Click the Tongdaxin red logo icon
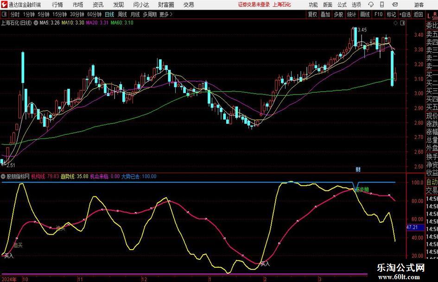This screenshot has width=438, height=282. (4, 5)
